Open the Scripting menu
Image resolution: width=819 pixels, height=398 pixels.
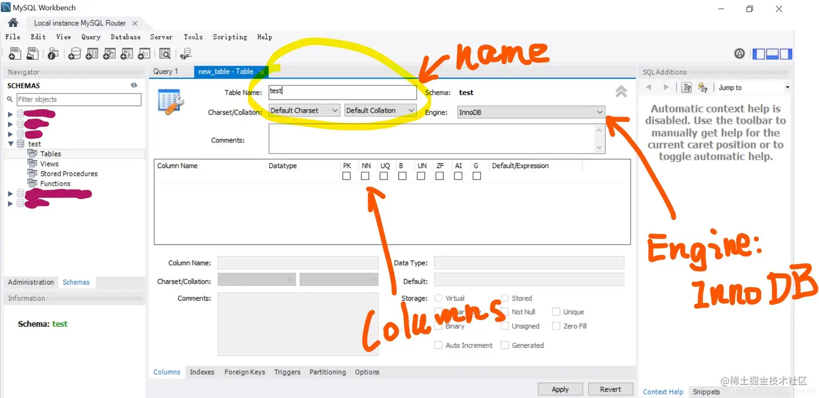230,37
